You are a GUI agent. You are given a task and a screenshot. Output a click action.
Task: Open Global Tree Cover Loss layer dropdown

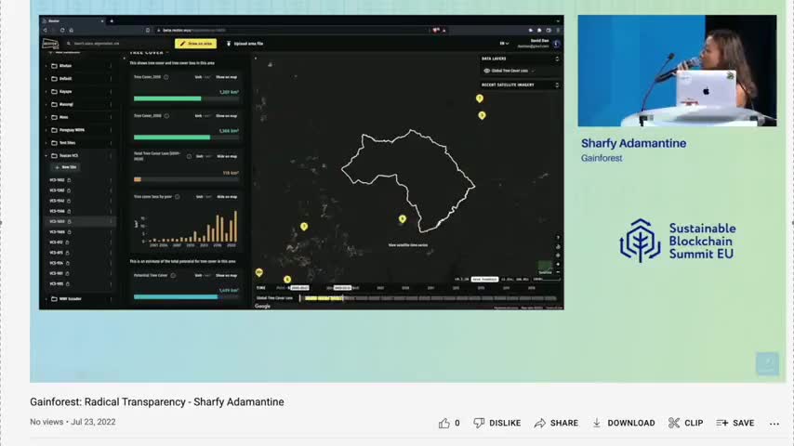click(x=533, y=71)
